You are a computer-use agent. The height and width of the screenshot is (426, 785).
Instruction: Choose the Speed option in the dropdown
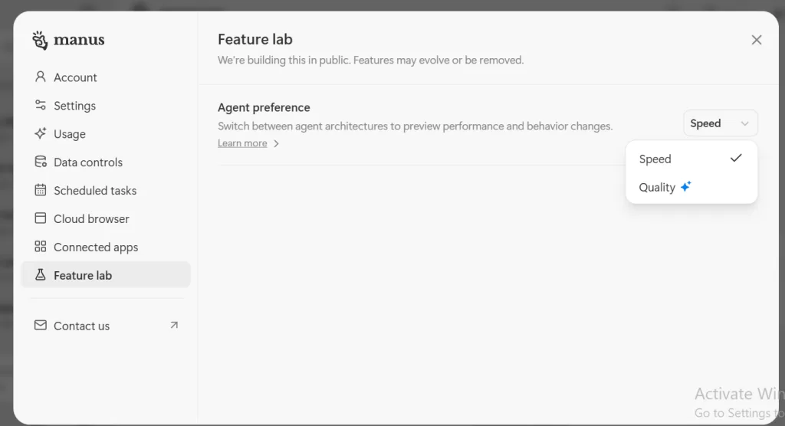655,159
